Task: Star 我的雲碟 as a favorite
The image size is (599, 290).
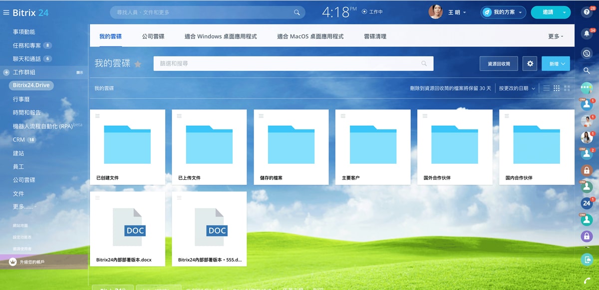Action: tap(138, 64)
